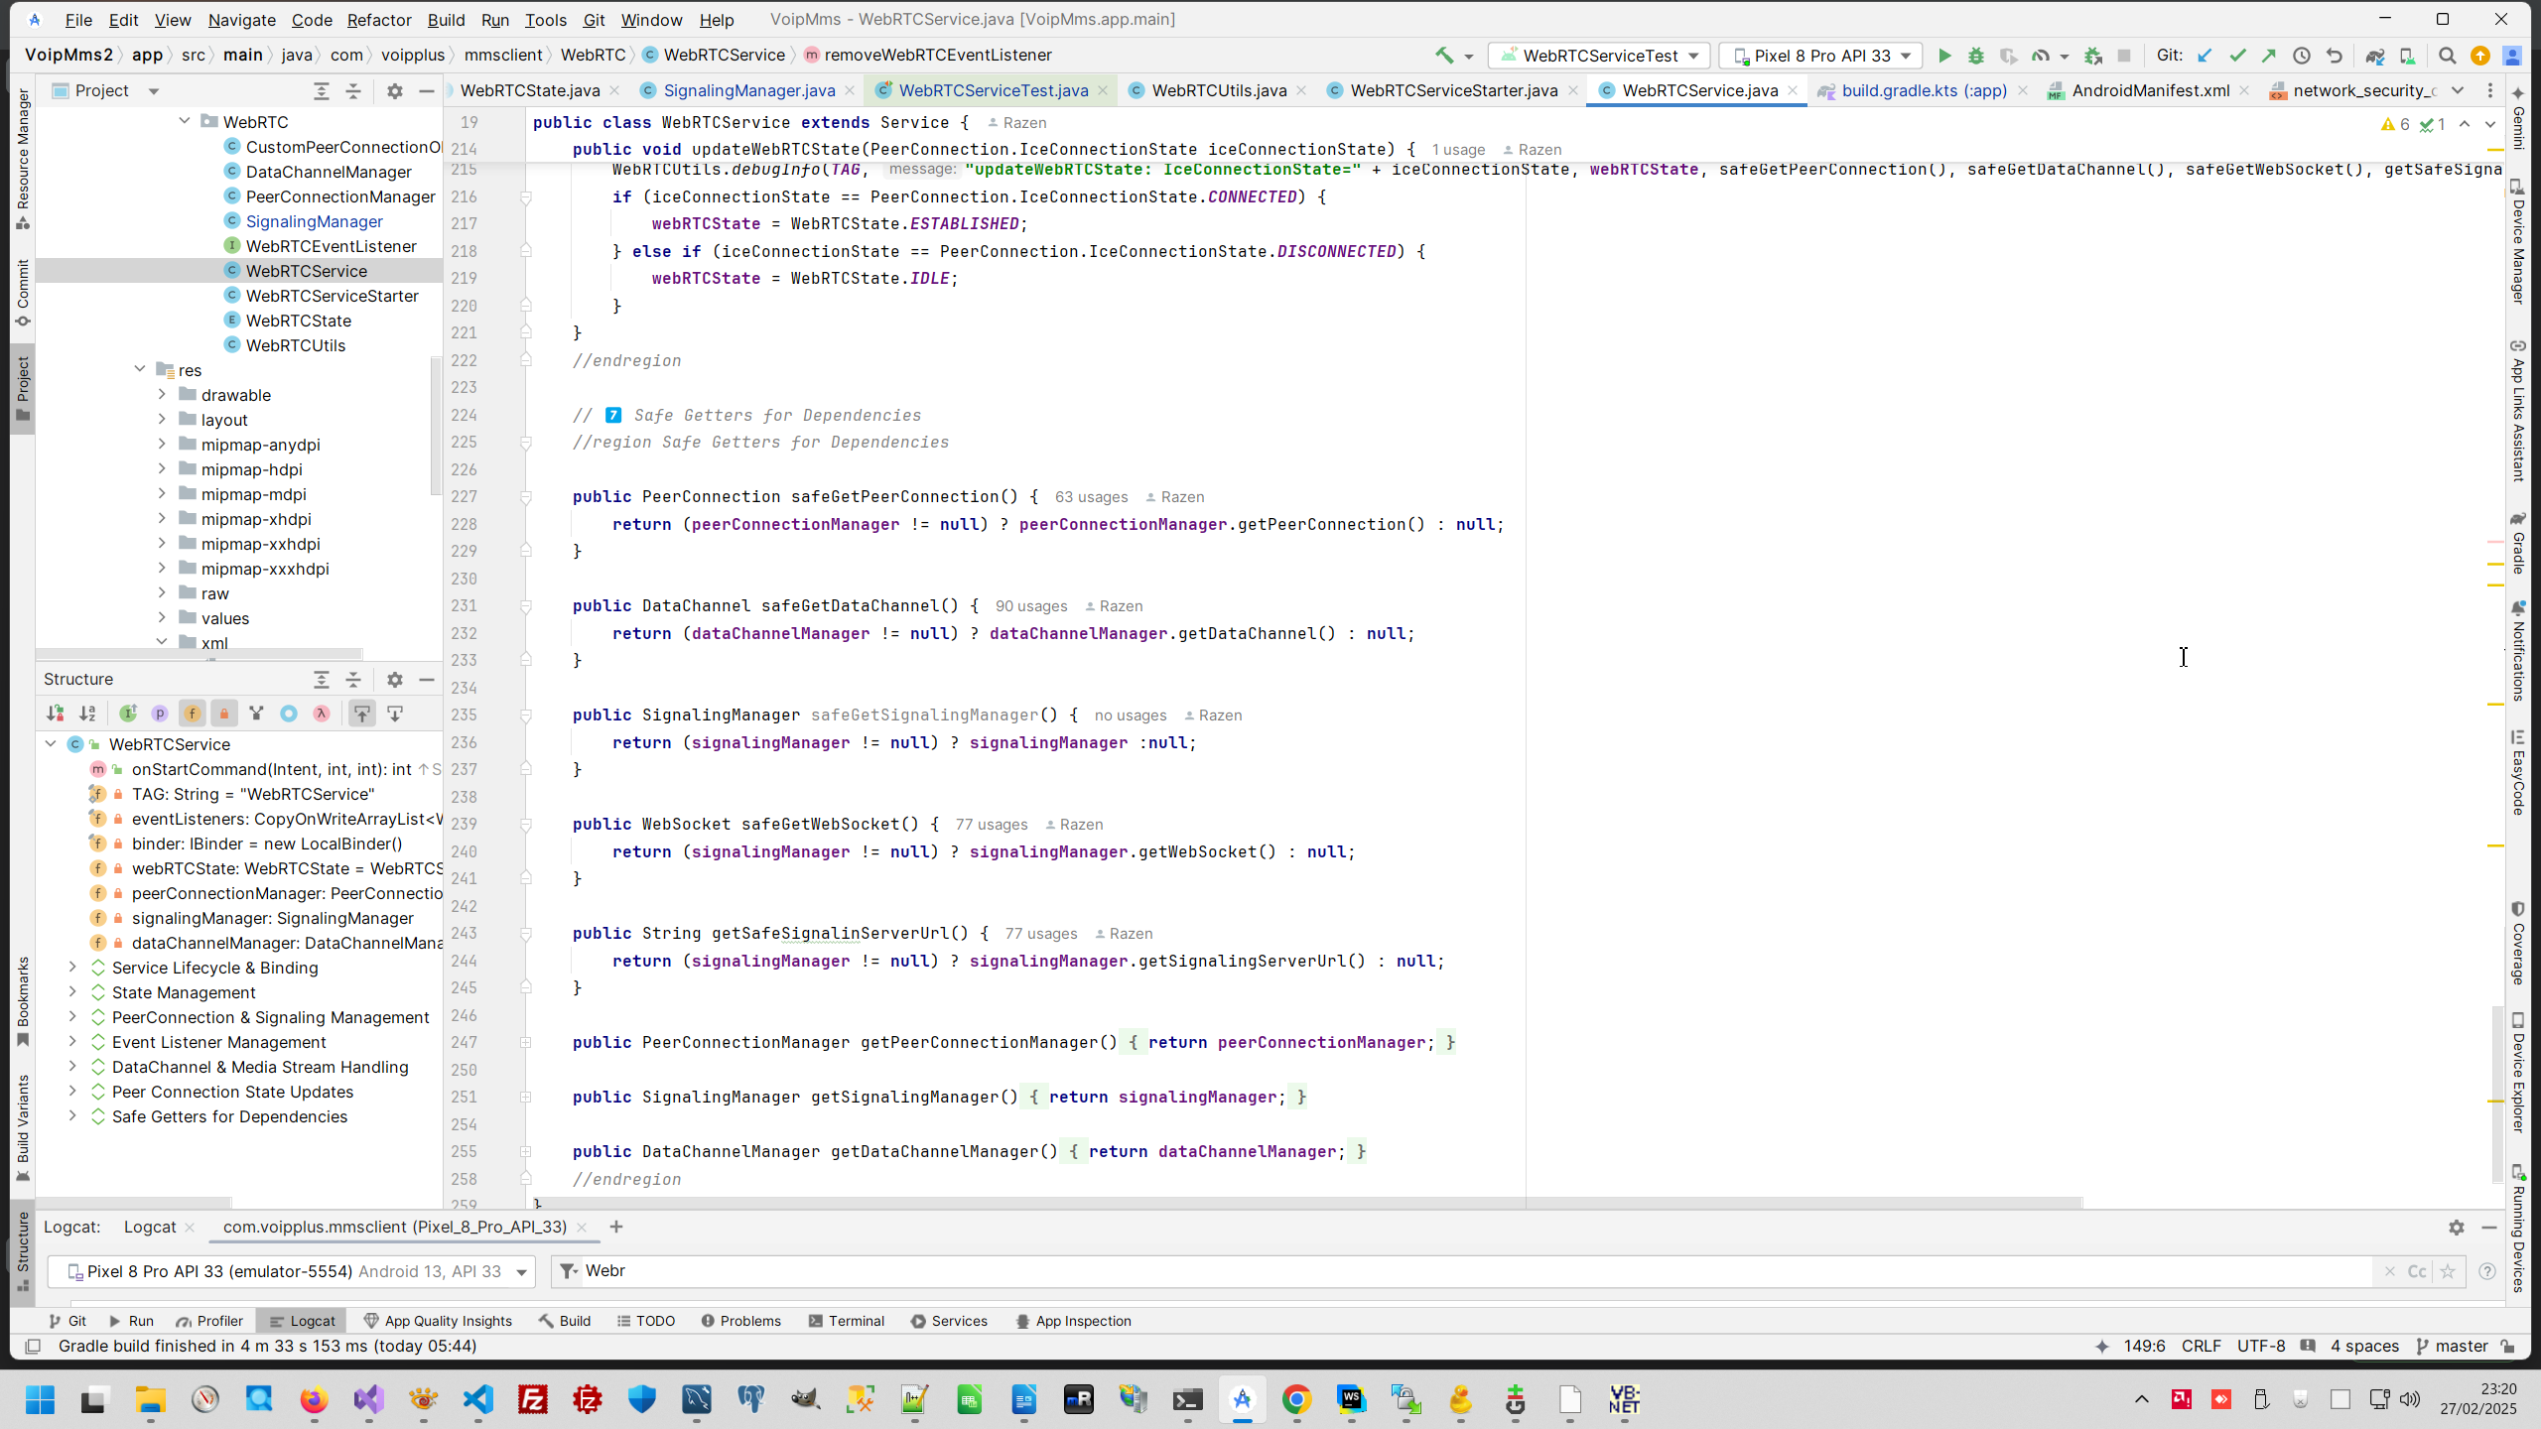Run the app with green play button

pos(1944,56)
